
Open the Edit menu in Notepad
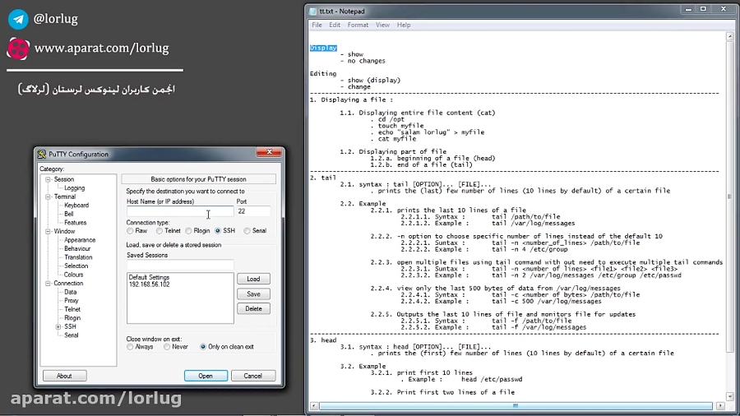(335, 25)
